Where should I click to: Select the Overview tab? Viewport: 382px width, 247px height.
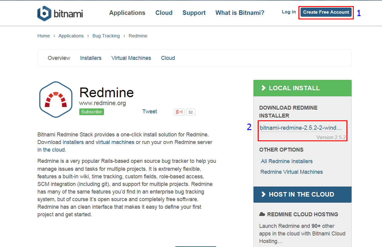[x=59, y=58]
